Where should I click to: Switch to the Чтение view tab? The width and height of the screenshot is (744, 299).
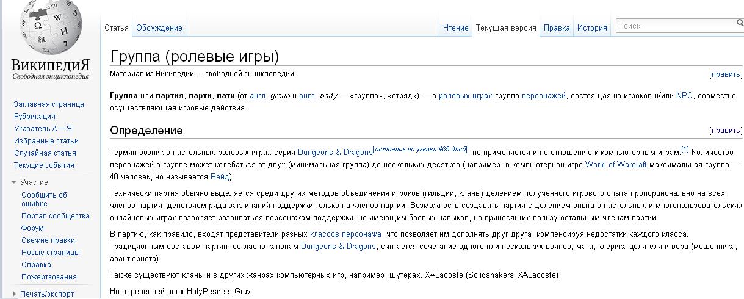pos(455,27)
